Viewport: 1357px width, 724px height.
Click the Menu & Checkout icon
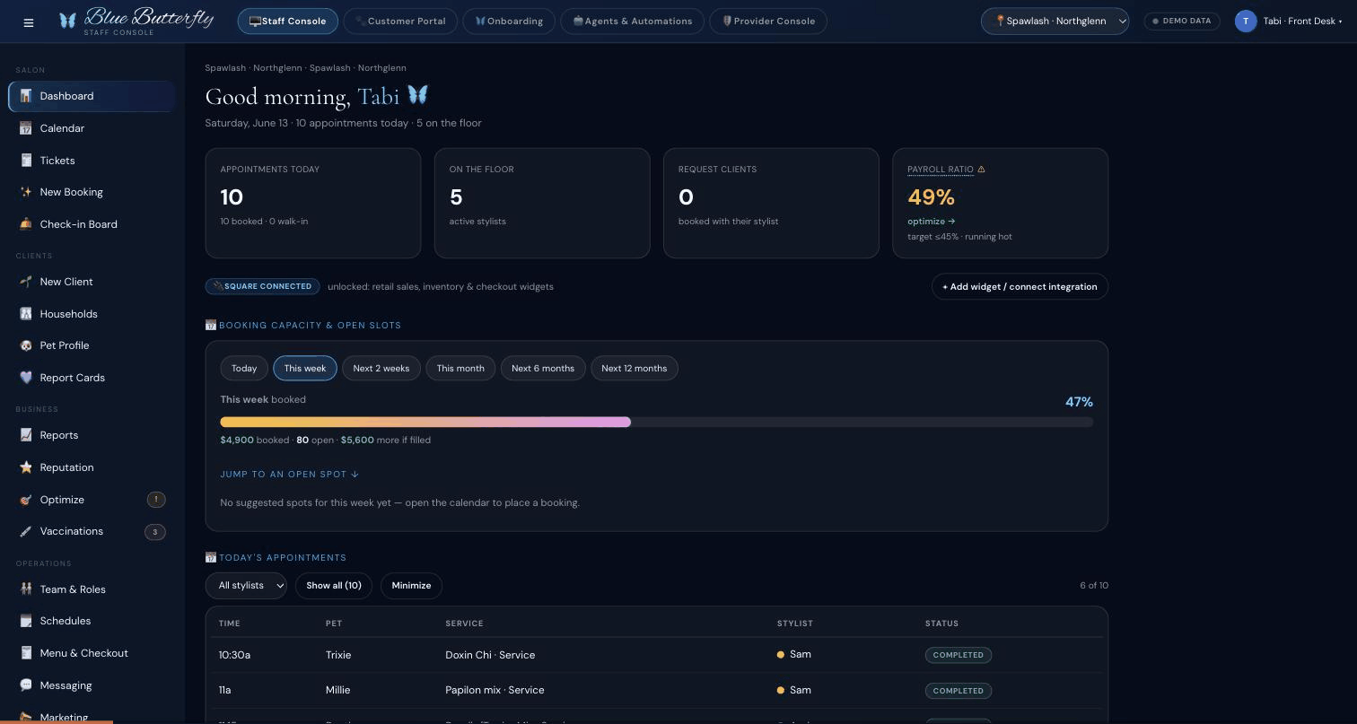pyautogui.click(x=26, y=653)
